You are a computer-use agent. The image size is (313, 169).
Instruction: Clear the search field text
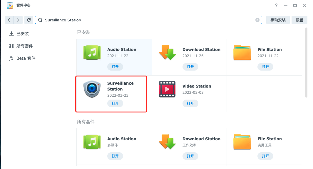[x=257, y=20]
